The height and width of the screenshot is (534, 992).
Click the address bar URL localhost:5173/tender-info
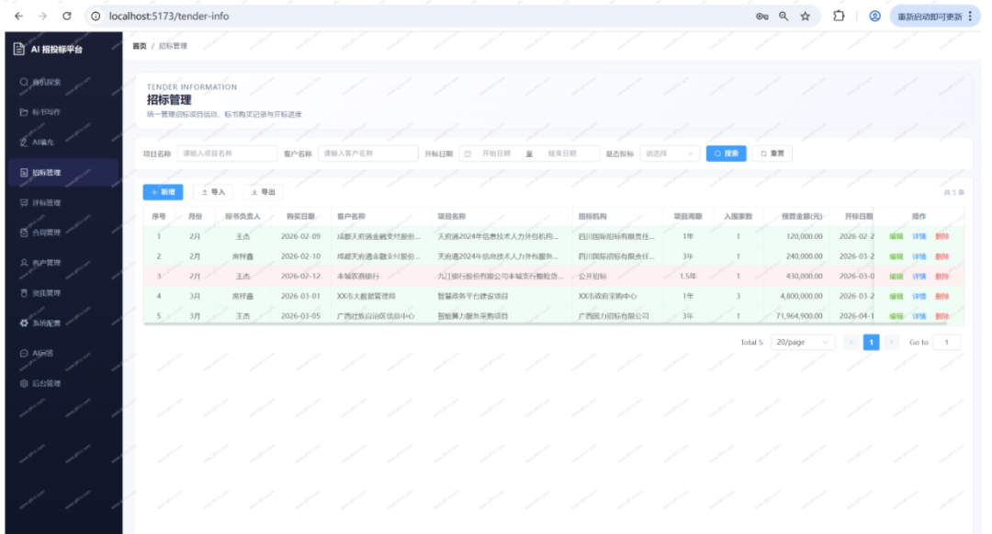(x=169, y=16)
